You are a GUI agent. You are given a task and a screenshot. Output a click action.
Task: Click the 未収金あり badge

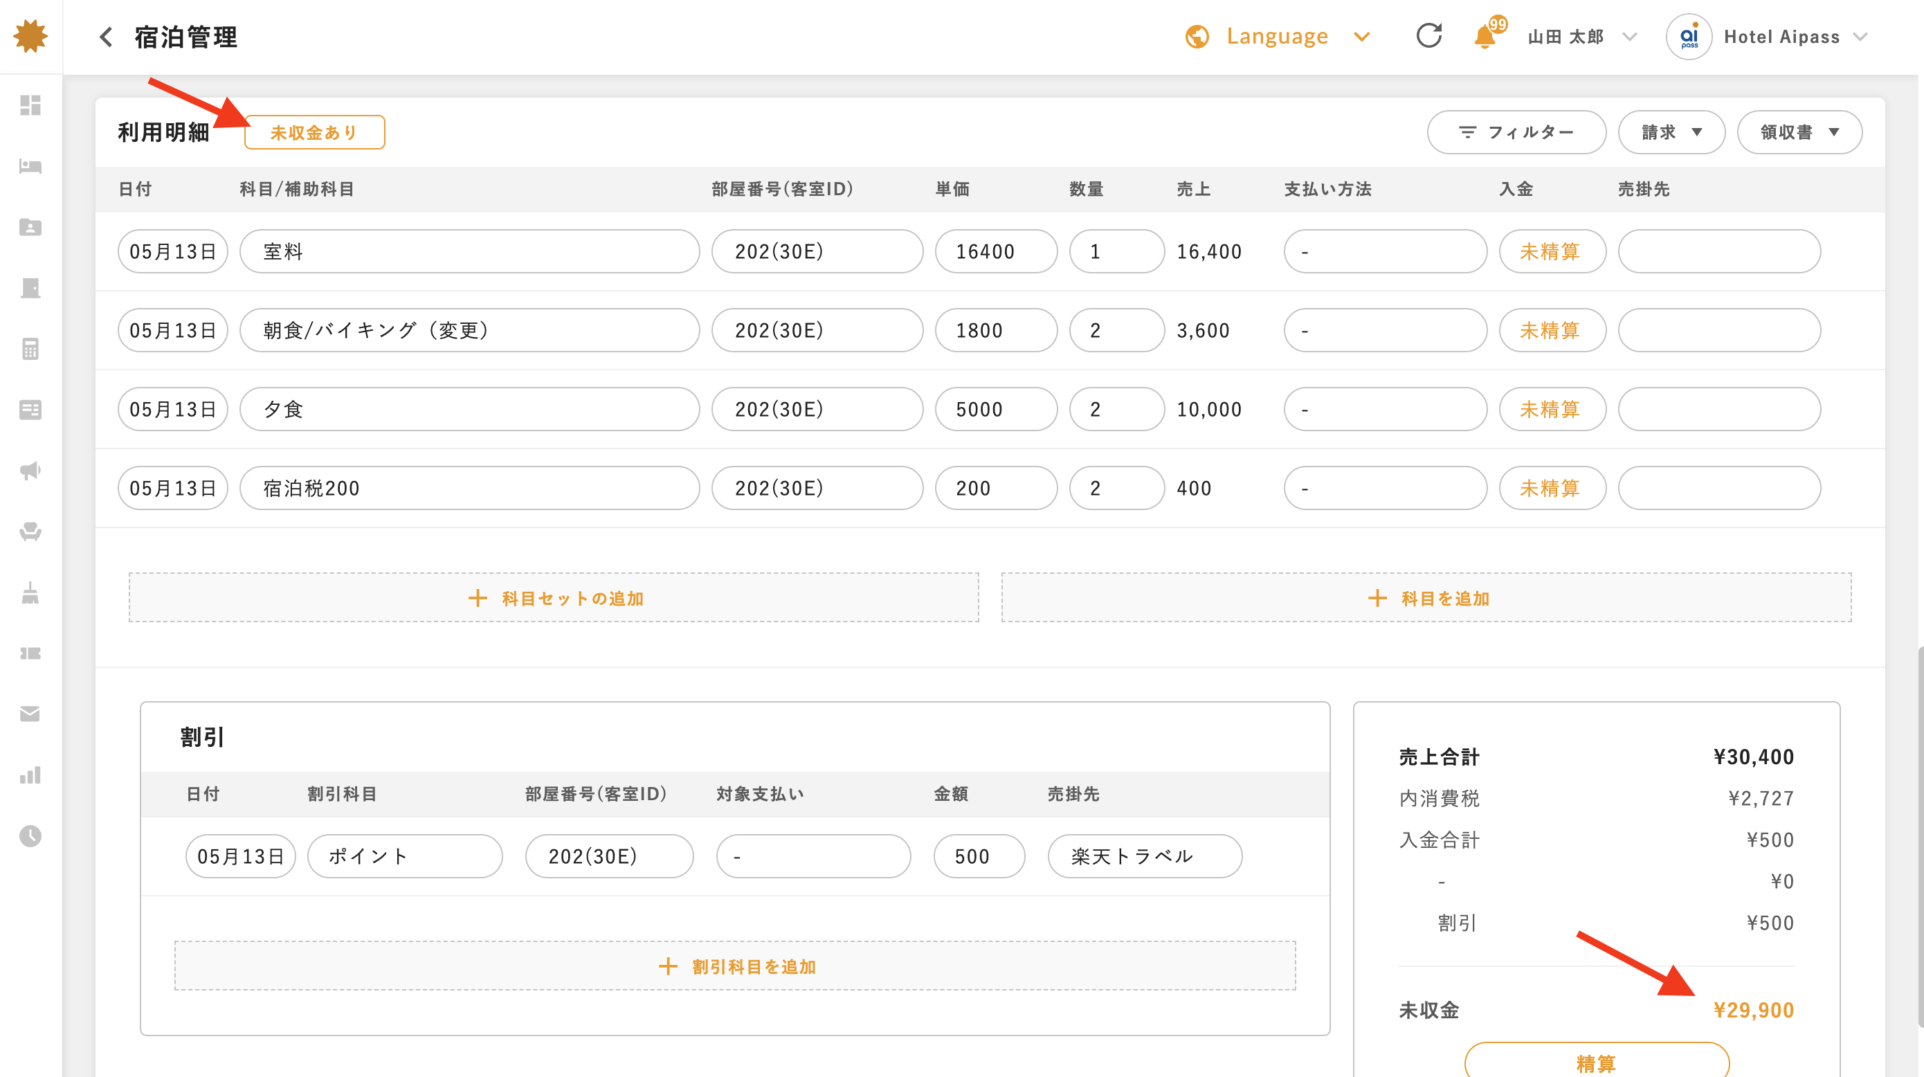314,132
